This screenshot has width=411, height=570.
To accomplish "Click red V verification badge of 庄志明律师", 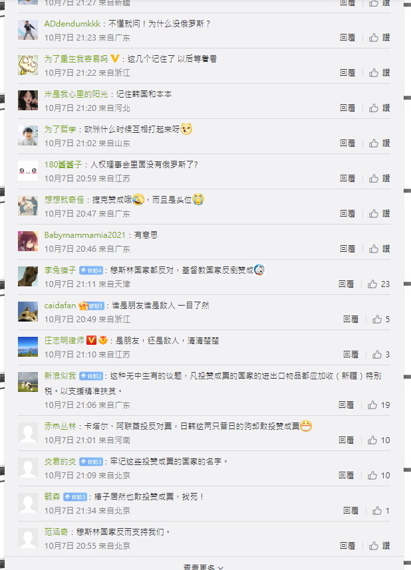I will pyautogui.click(x=91, y=341).
